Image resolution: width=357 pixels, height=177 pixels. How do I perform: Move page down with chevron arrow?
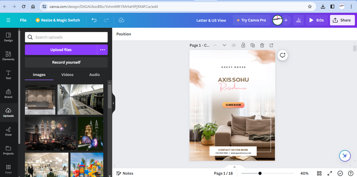[x=224, y=45]
